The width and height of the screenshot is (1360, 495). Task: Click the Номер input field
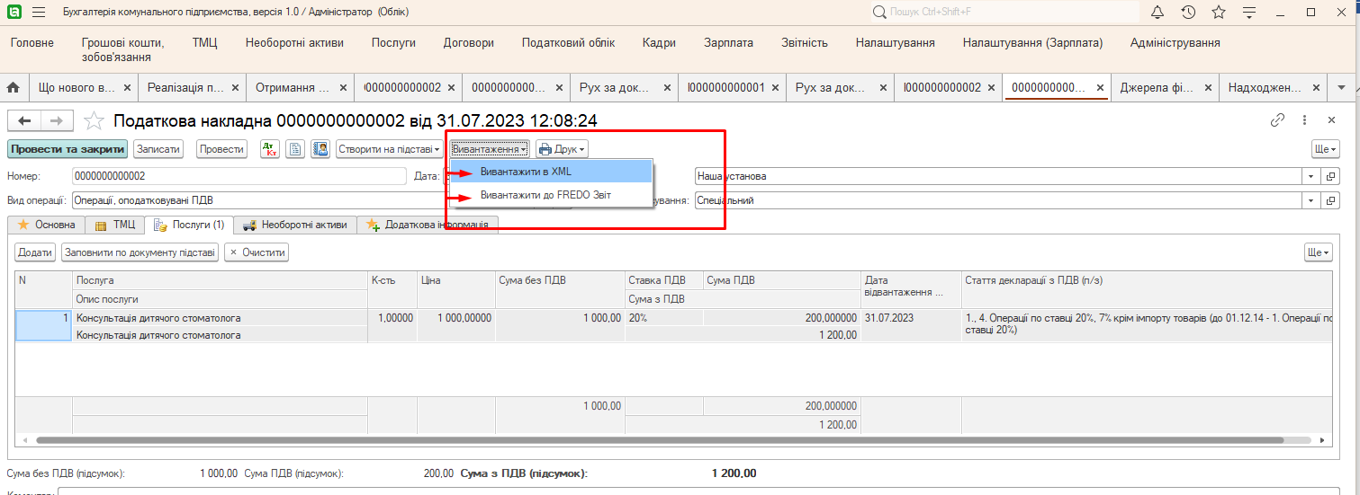[238, 176]
